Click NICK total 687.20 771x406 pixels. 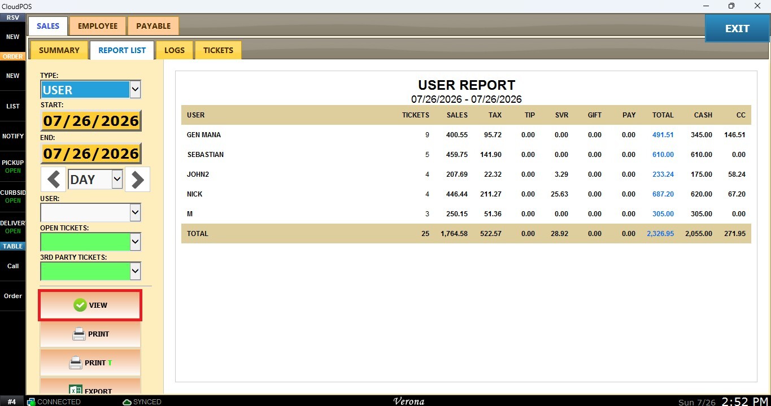click(x=663, y=194)
